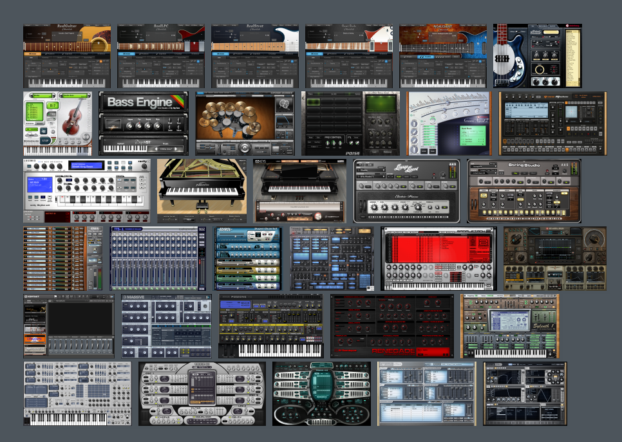Open the String Studio plugin thumbnail
The image size is (622, 442).
(524, 191)
